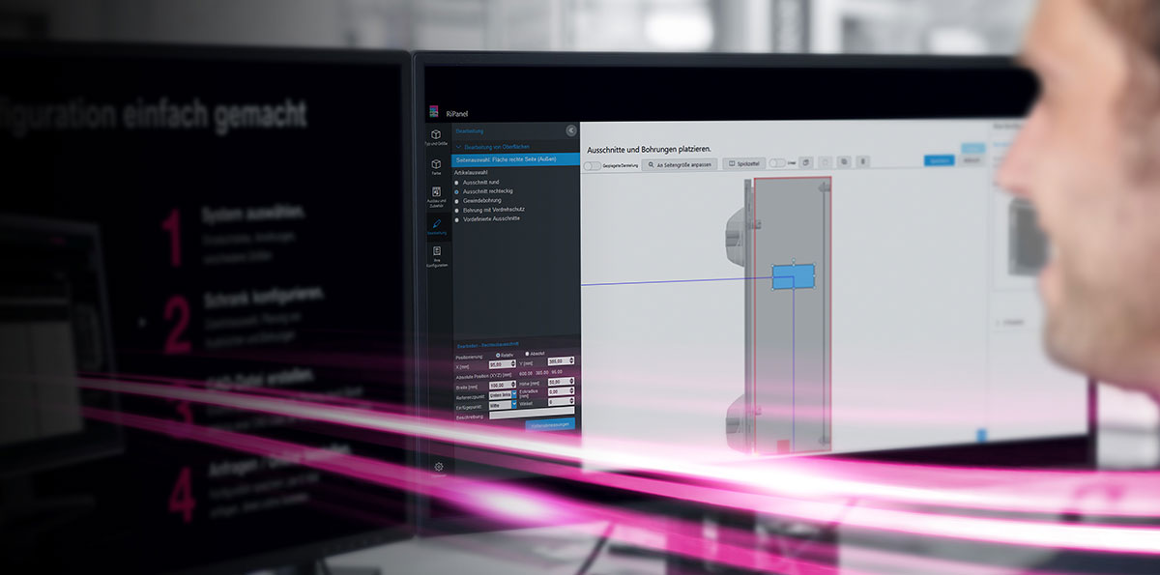This screenshot has height=575, width=1160.
Task: Open the Einfügepunkt dropdown
Action: coord(502,405)
